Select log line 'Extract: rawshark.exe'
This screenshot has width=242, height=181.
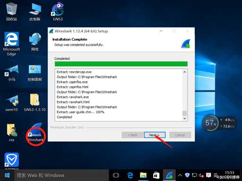coord(73,97)
